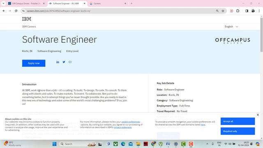Open the English language dropdown
Viewport: 263px width, 148px height.
point(231,27)
